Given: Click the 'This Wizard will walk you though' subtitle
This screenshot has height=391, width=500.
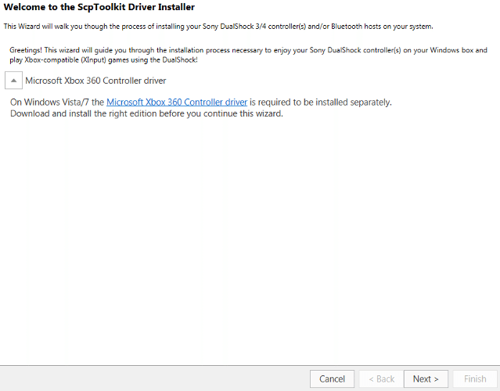Looking at the screenshot, I should pyautogui.click(x=218, y=27).
